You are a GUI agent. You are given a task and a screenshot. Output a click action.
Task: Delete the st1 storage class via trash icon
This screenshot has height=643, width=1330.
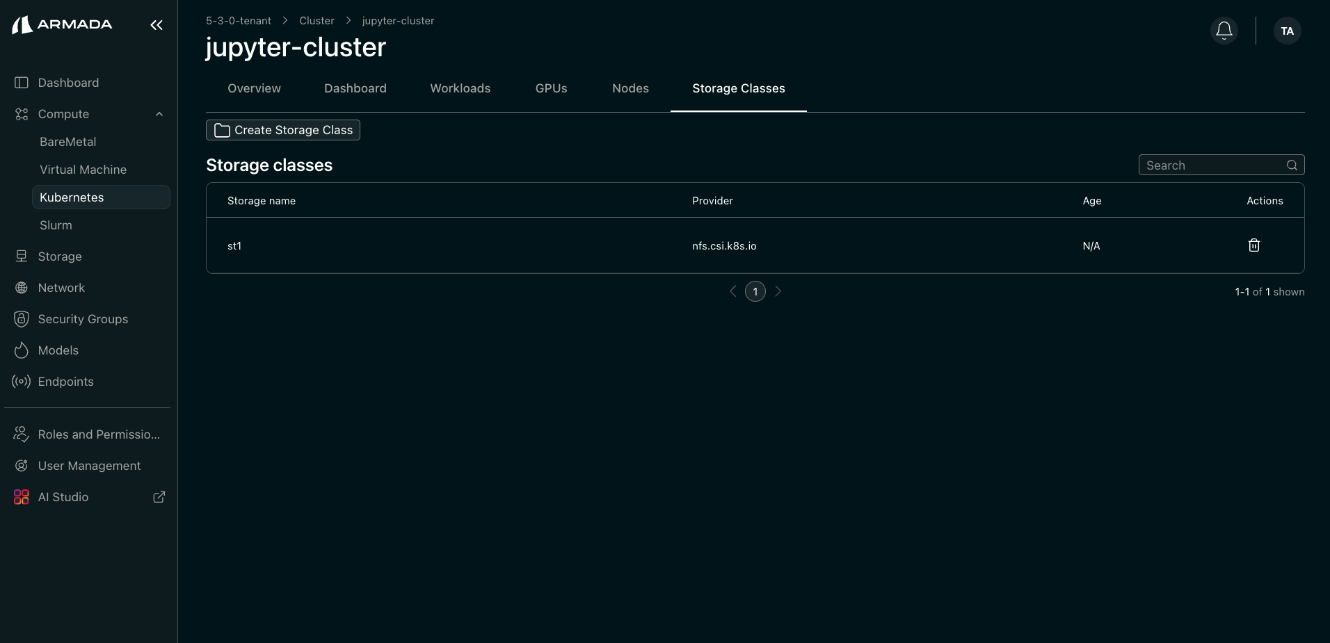(1253, 245)
